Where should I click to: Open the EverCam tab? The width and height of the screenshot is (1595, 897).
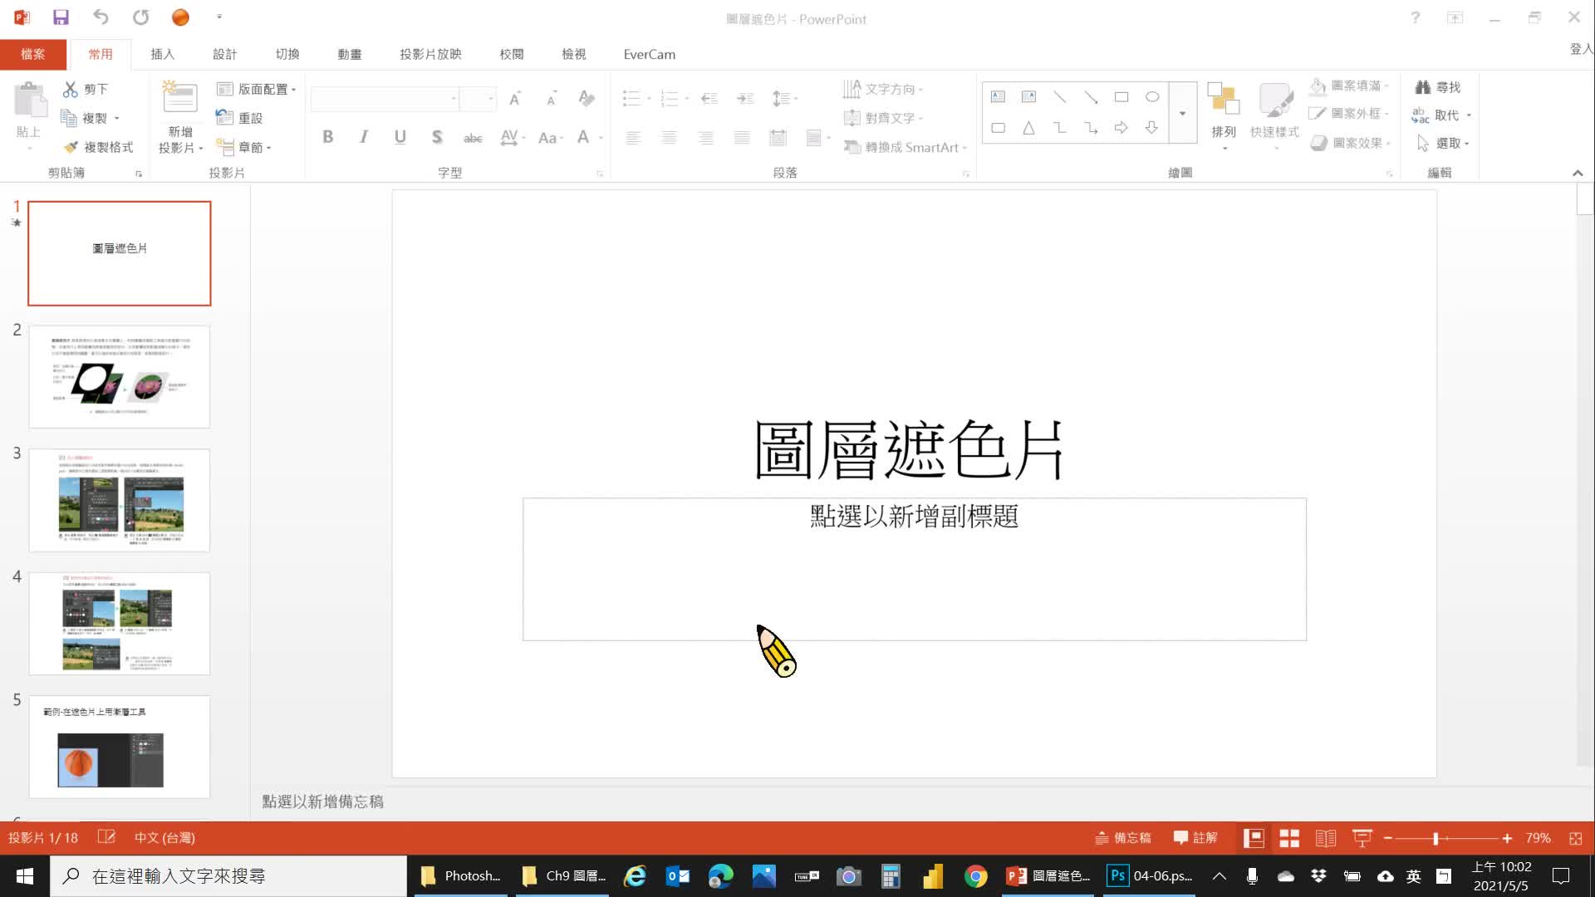650,54
